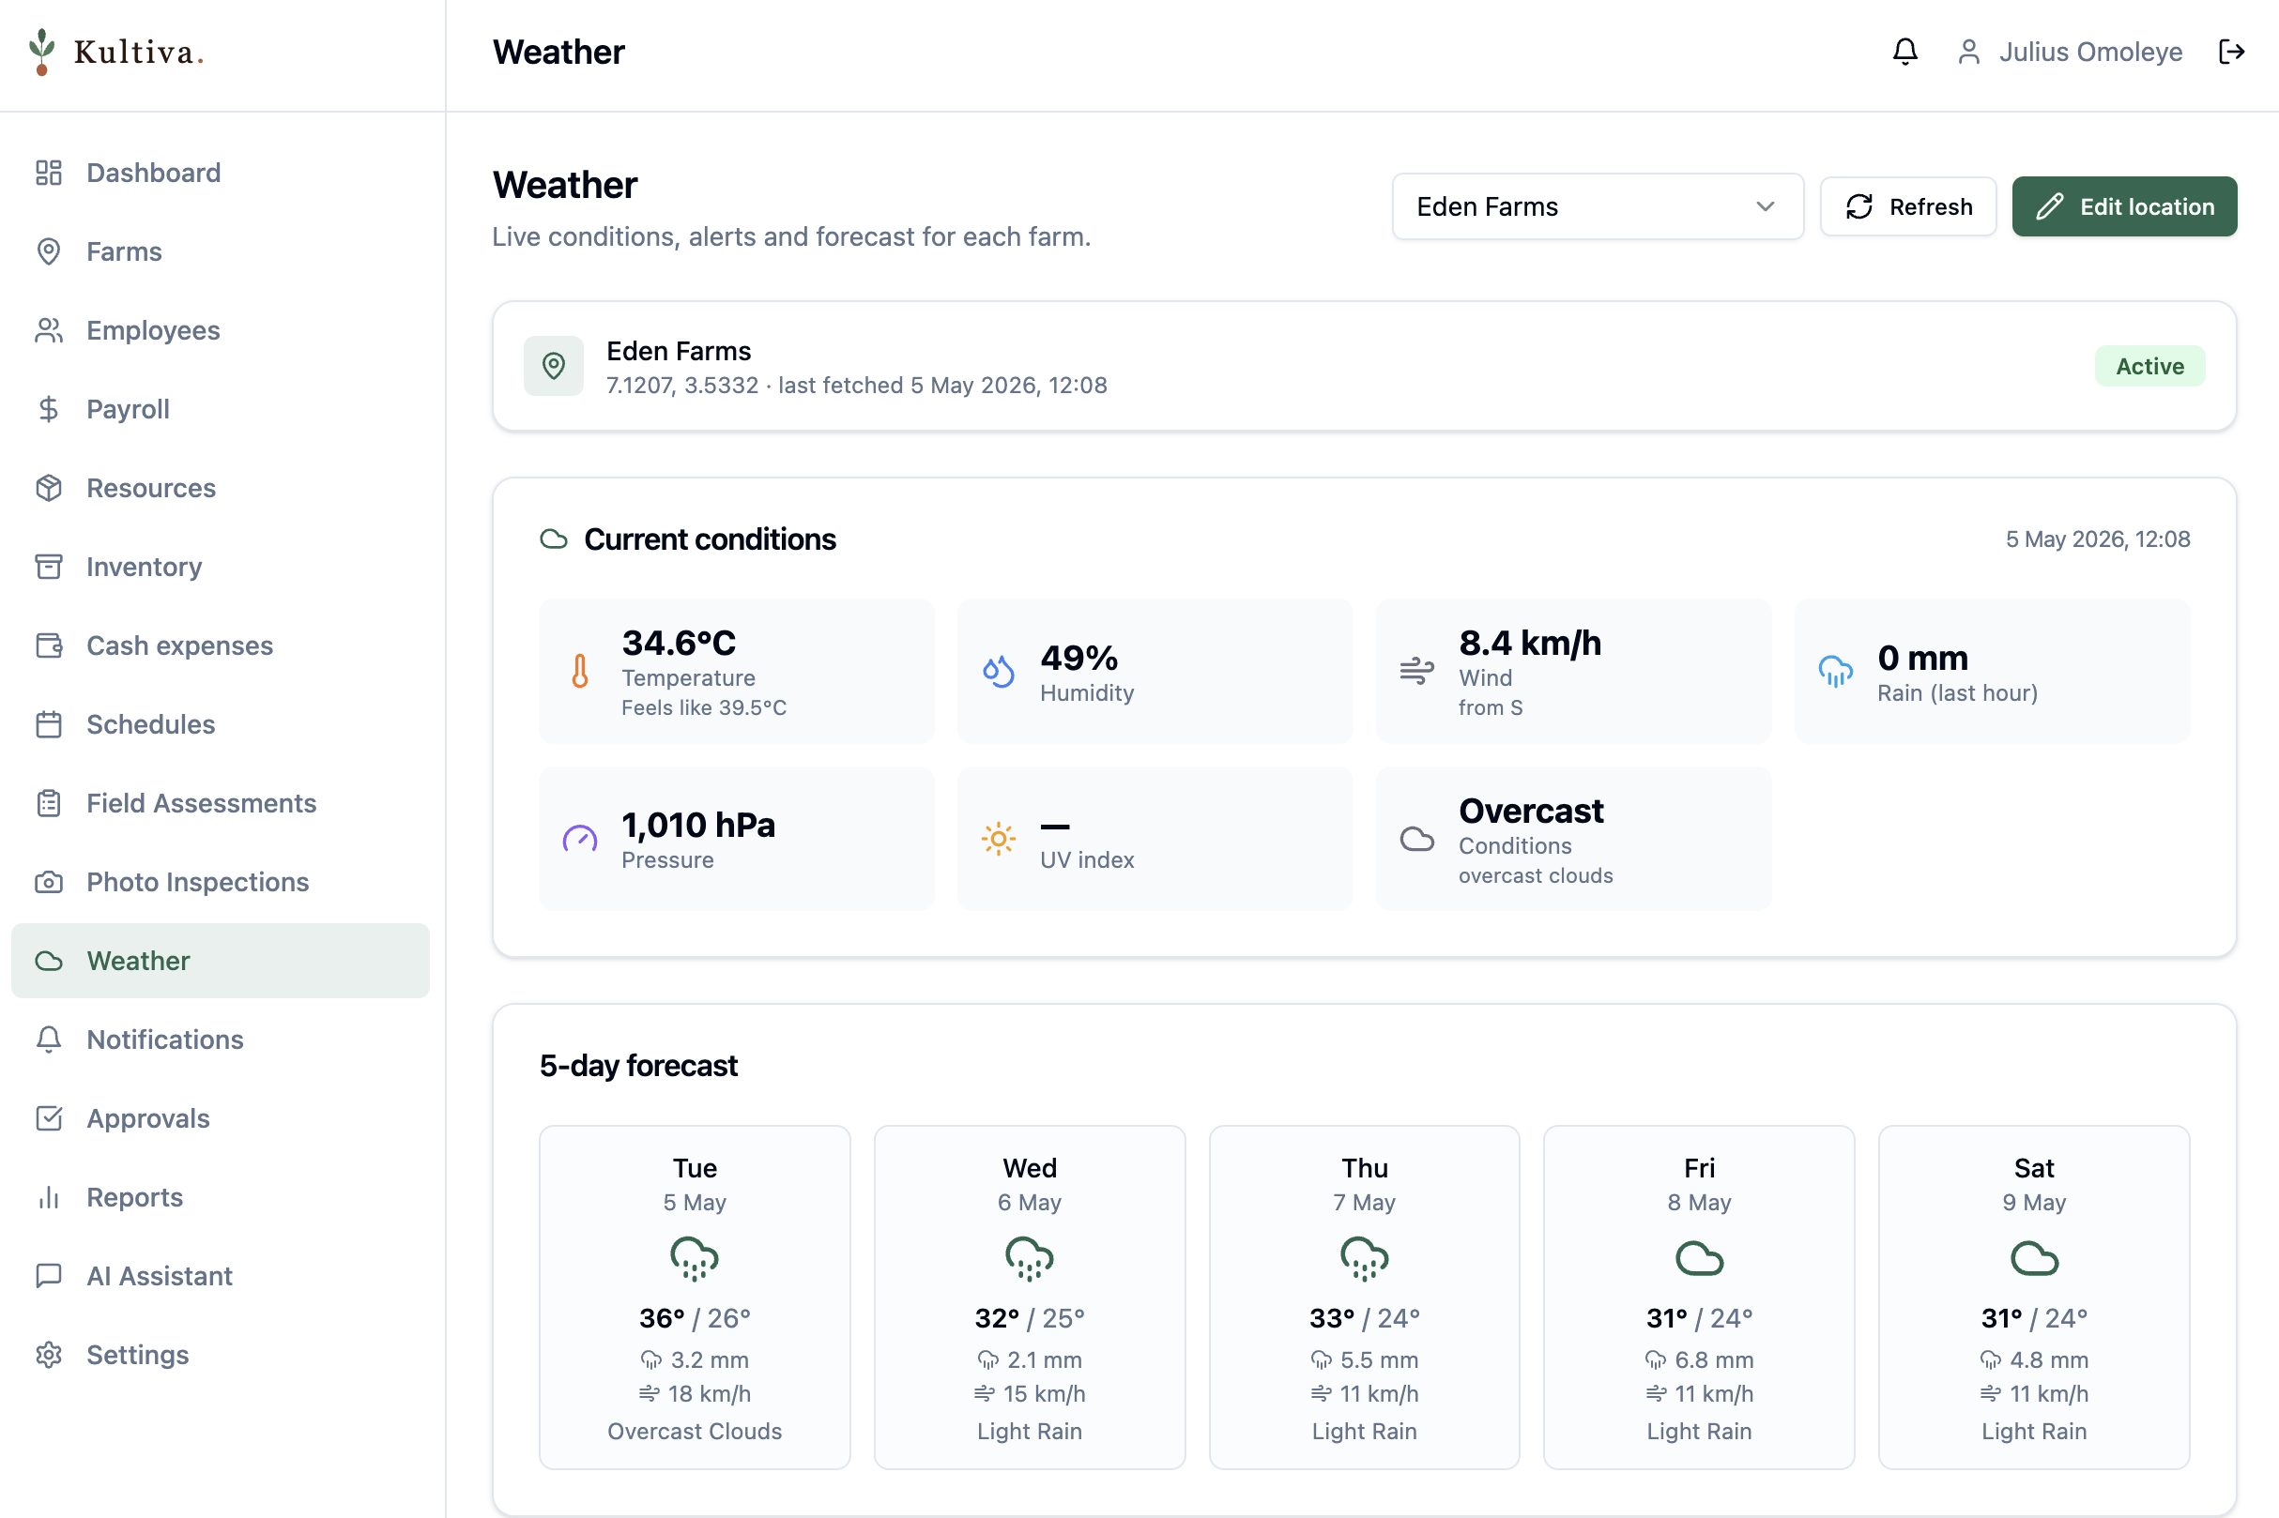Click the Schedules calendar icon in sidebar
Screen dimensions: 2279x1518
49,724
